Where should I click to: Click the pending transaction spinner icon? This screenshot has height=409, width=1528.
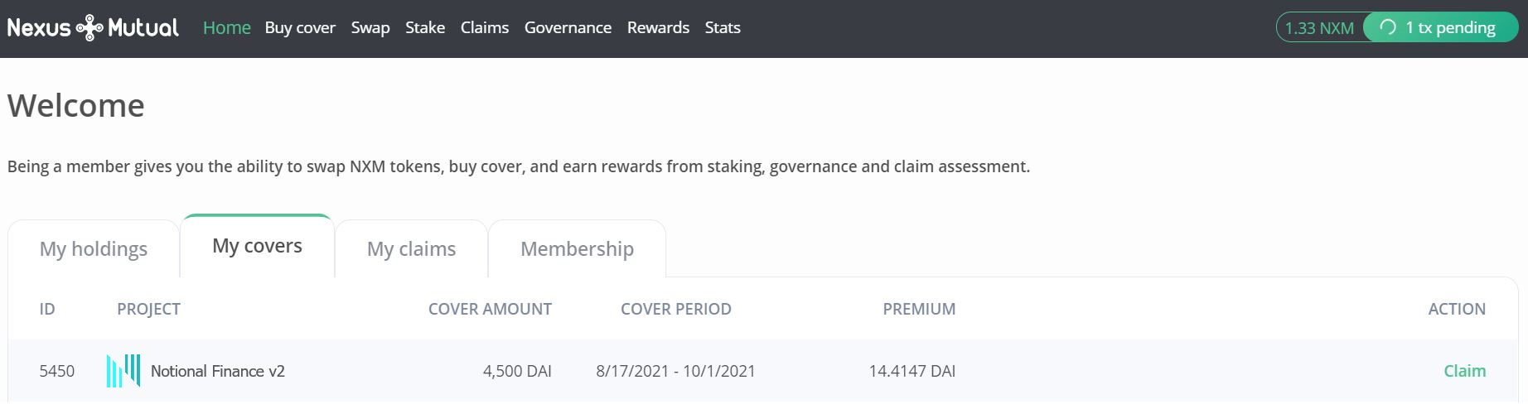pos(1388,27)
